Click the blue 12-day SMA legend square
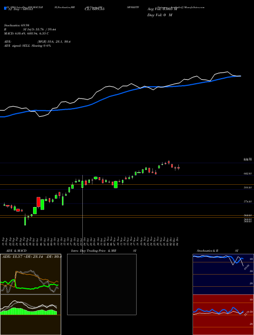Viewport: 254px width, 335px height. (5, 9)
